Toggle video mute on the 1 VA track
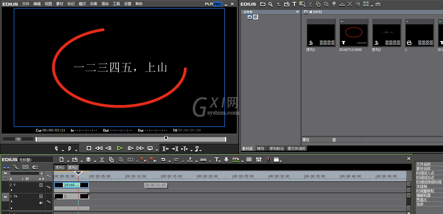Screen dimensions: 443x214 click(41, 196)
